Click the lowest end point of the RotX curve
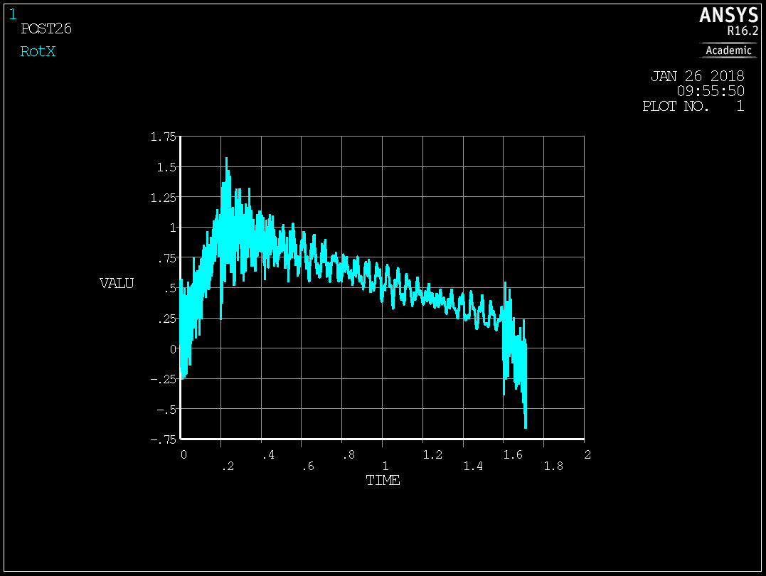The image size is (766, 576). (526, 427)
